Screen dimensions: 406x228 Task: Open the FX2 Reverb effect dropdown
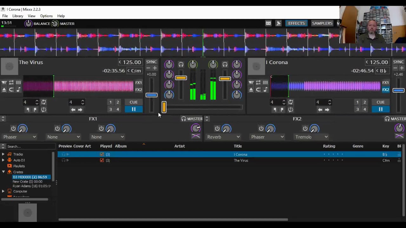(223, 137)
